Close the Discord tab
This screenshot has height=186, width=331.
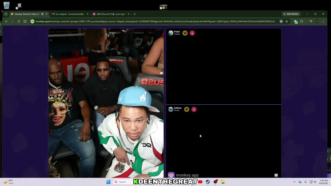coord(129,14)
